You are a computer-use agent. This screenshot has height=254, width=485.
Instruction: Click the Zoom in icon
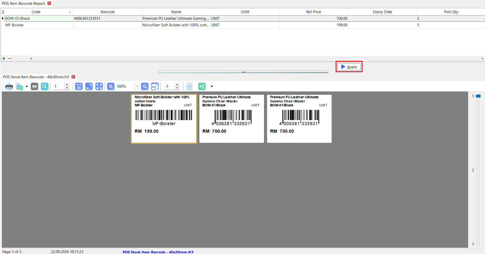coord(111,86)
